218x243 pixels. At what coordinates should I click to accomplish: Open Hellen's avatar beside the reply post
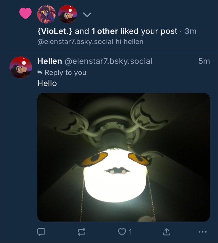coord(21,67)
